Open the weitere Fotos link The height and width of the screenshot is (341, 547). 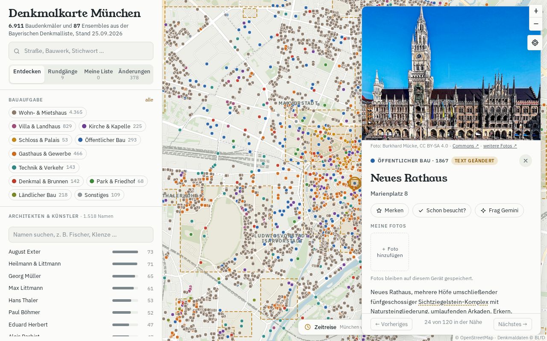point(500,146)
